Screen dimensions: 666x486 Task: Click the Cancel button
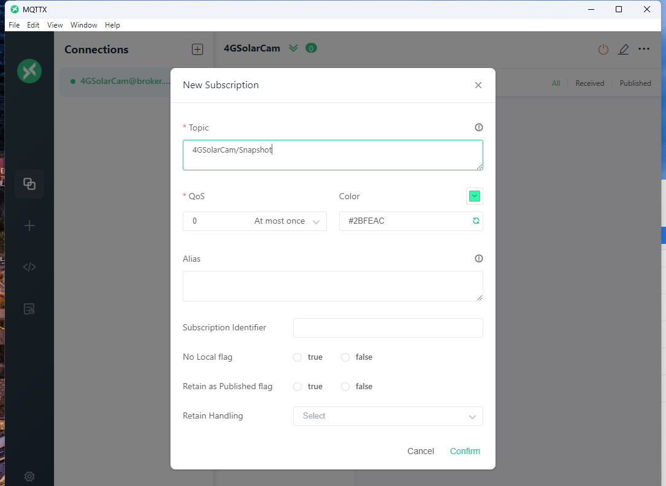(421, 451)
